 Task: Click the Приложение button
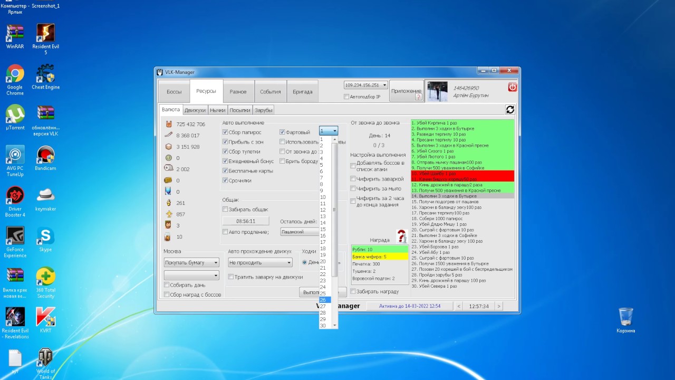click(407, 91)
